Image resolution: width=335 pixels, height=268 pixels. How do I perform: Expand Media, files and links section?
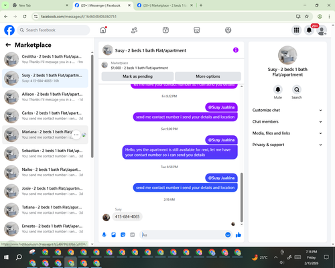click(287, 133)
